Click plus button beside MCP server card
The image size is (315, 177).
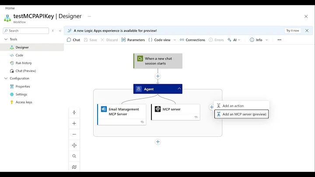211,107
